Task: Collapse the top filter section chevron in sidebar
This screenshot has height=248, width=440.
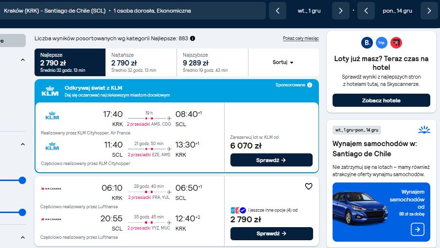Action: pyautogui.click(x=23, y=60)
